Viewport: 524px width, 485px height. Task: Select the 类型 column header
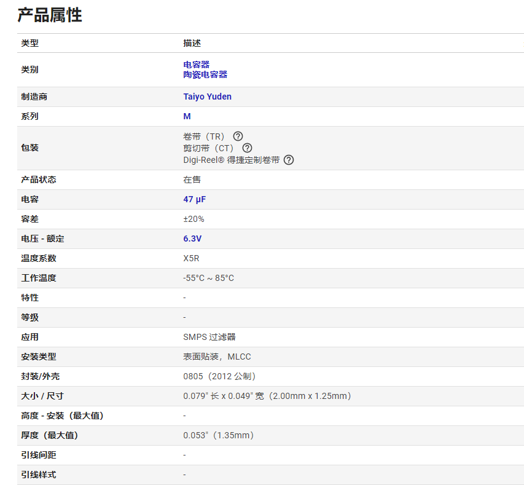[x=29, y=43]
